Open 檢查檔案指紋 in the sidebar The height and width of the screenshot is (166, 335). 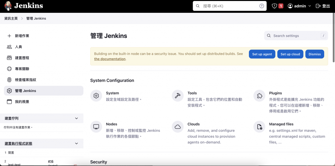point(44,80)
